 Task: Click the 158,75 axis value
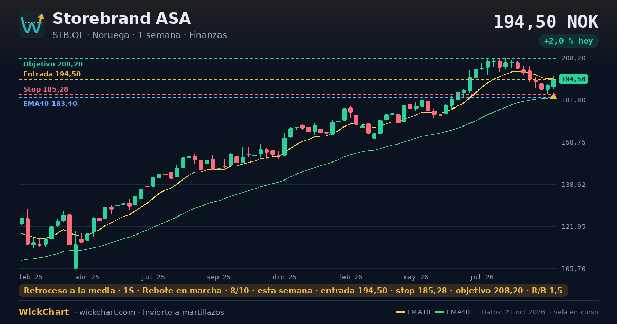573,142
